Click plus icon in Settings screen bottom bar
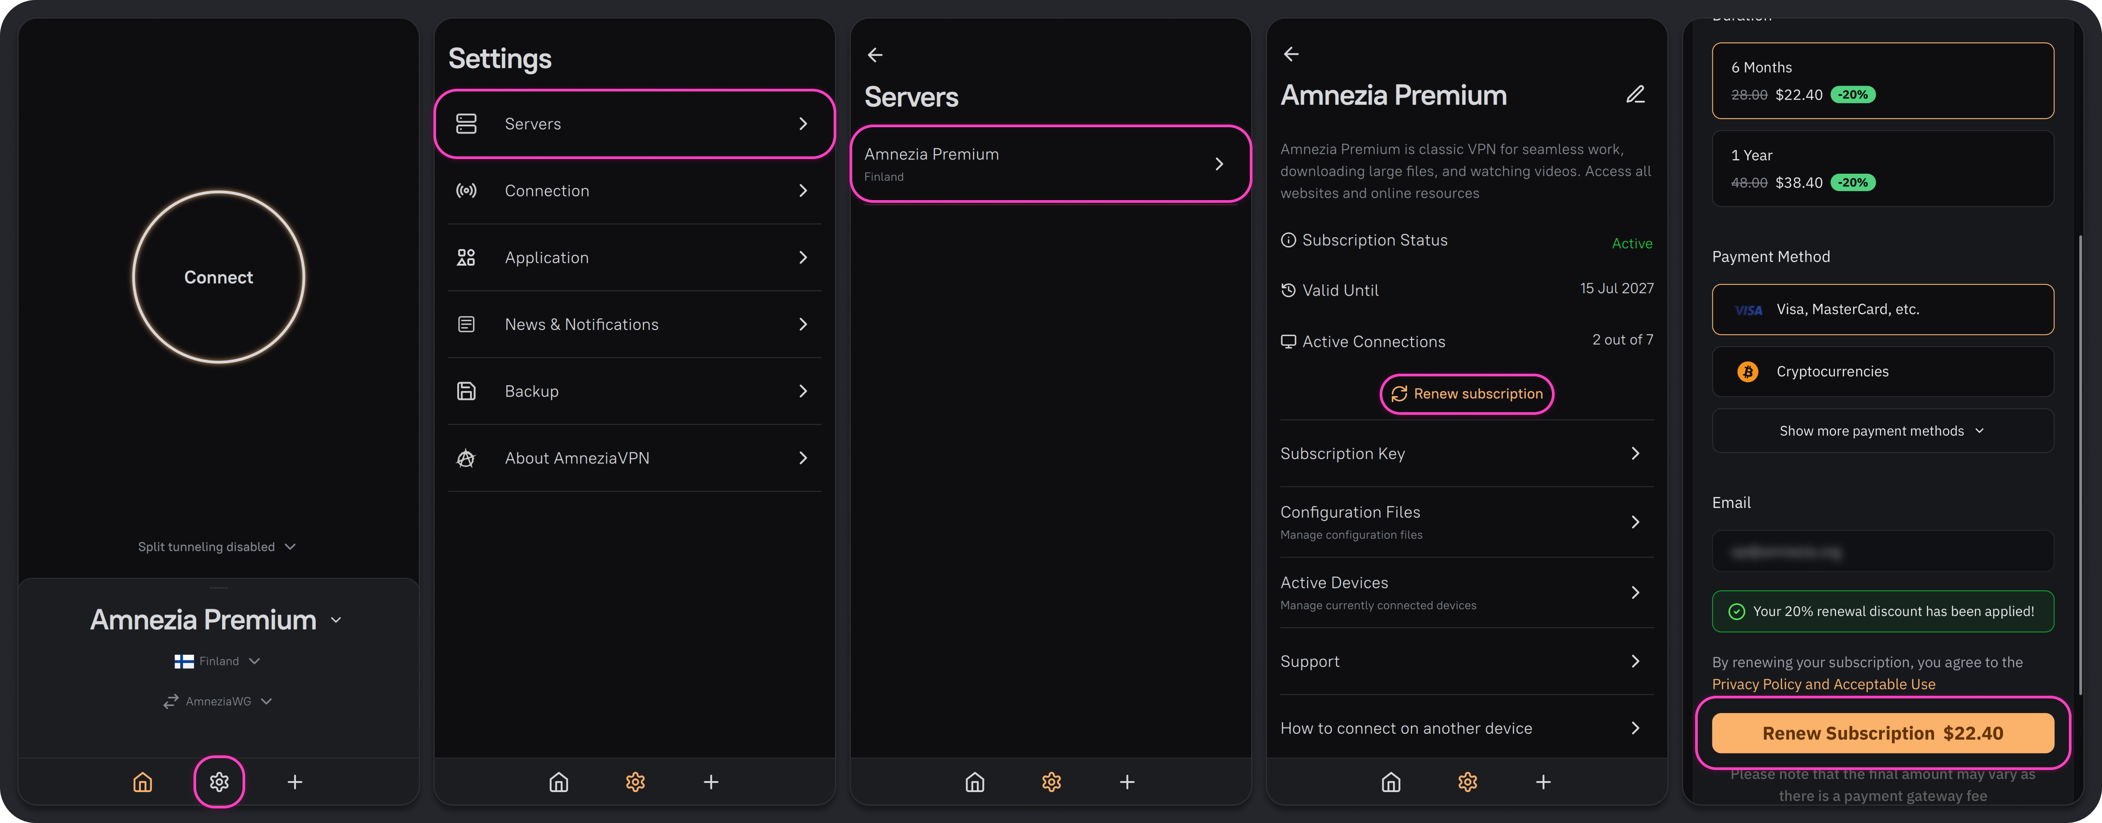 click(x=712, y=782)
